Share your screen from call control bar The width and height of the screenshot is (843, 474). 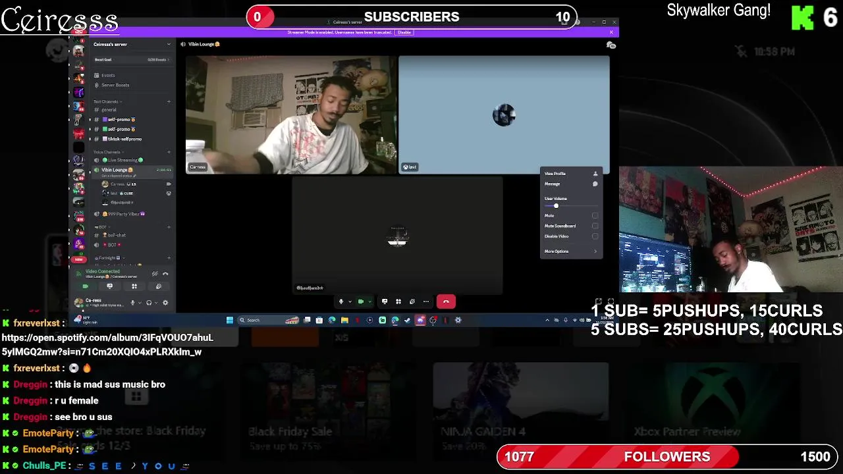click(x=385, y=302)
